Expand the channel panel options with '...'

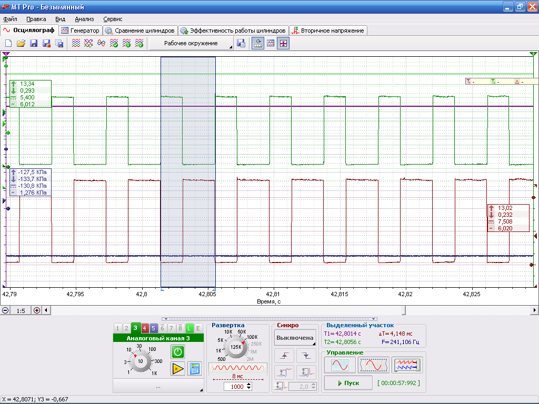[x=158, y=386]
